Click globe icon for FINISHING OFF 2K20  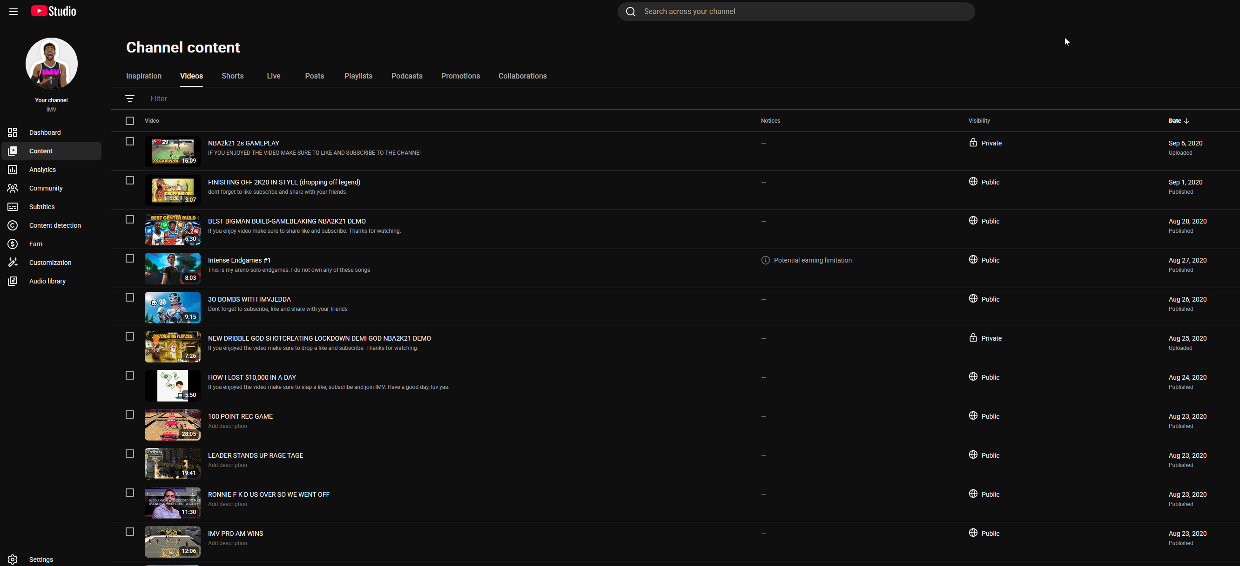tap(973, 182)
